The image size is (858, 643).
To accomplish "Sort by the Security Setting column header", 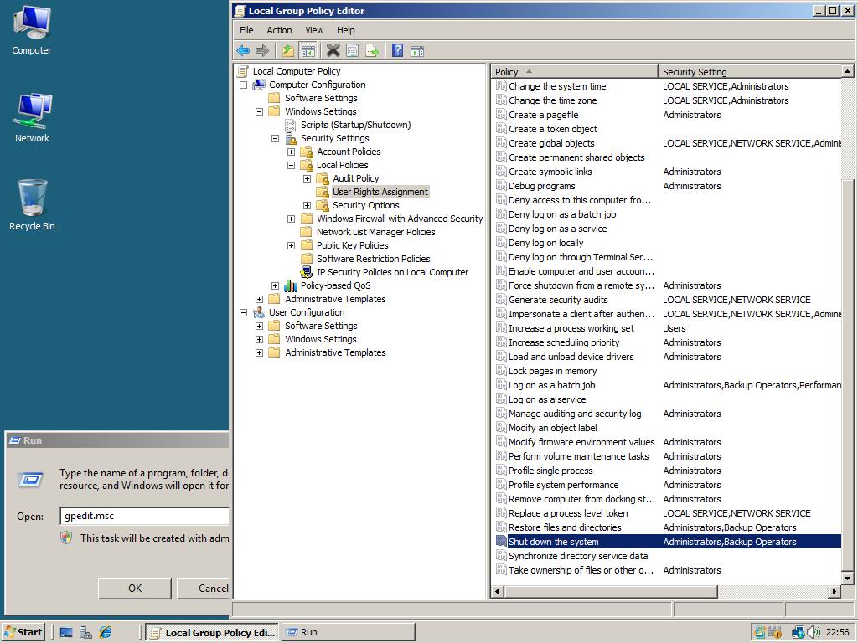I will point(750,72).
